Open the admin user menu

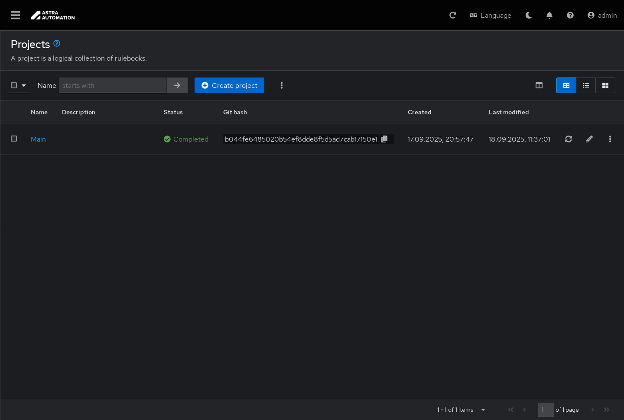(602, 15)
